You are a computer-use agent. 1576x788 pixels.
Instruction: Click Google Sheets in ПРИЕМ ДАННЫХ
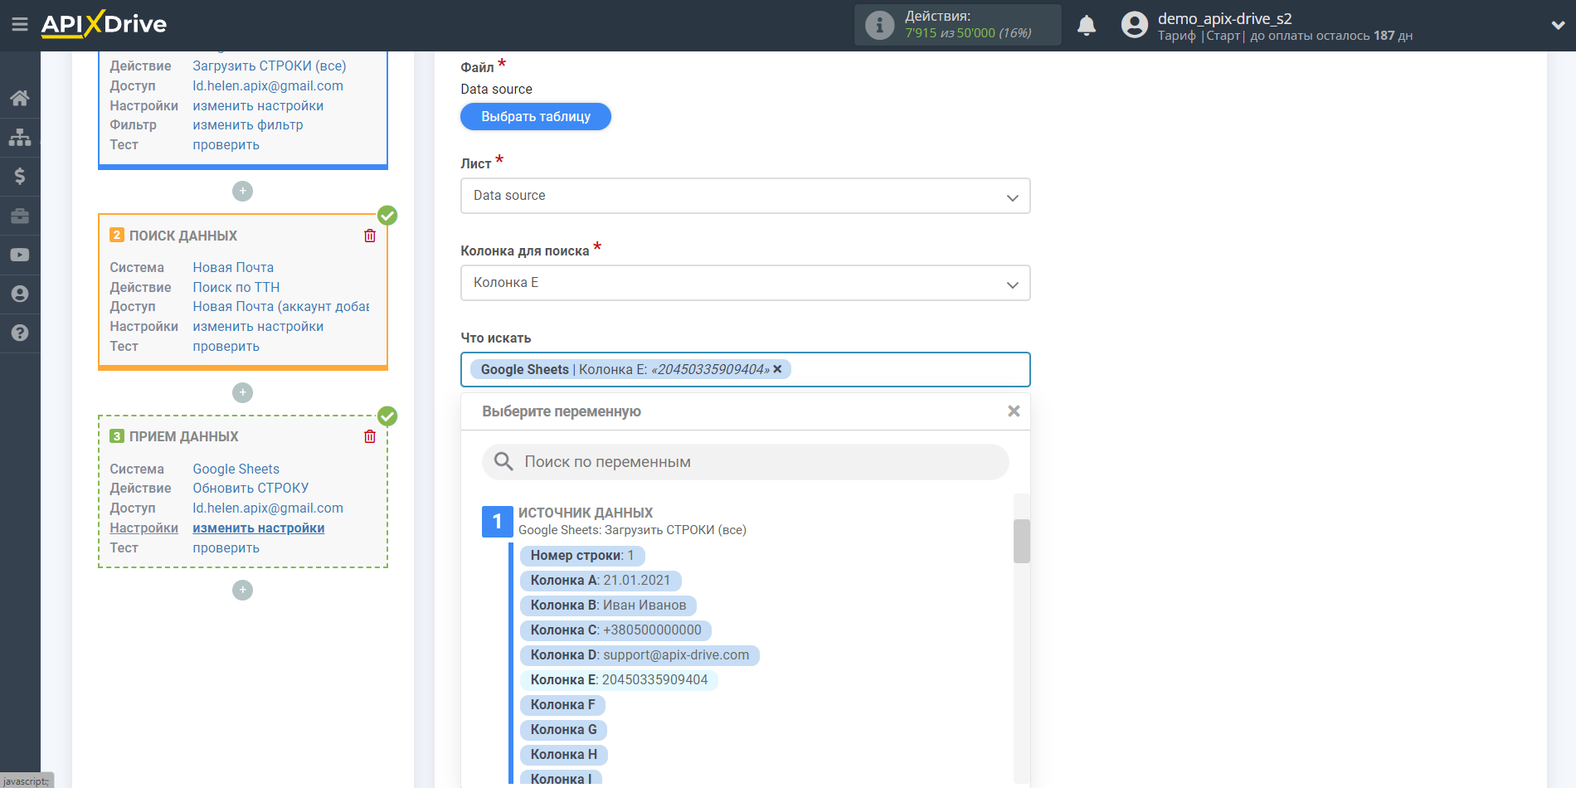click(236, 469)
